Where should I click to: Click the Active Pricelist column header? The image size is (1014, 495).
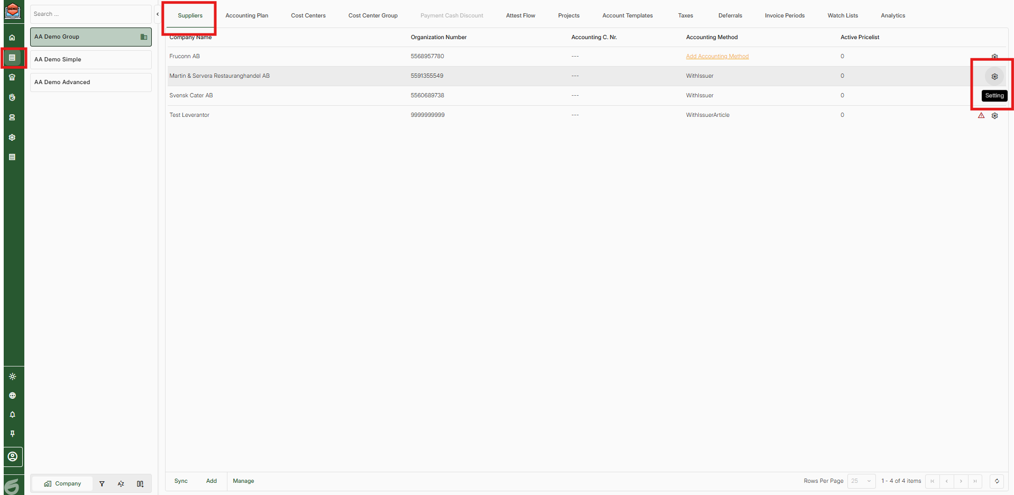point(860,38)
